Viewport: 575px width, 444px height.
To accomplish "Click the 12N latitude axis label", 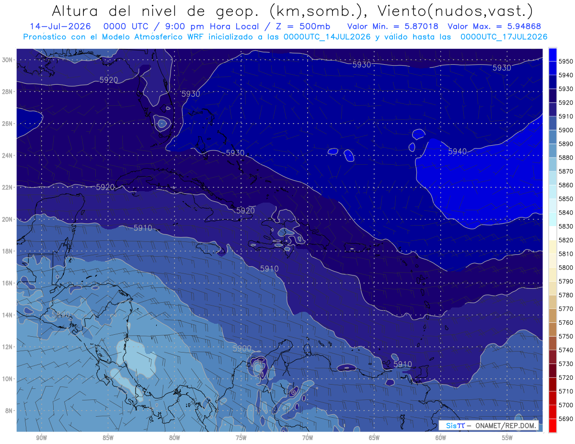I will pyautogui.click(x=8, y=347).
